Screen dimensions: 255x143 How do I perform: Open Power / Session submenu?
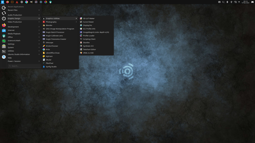[x=24, y=61]
